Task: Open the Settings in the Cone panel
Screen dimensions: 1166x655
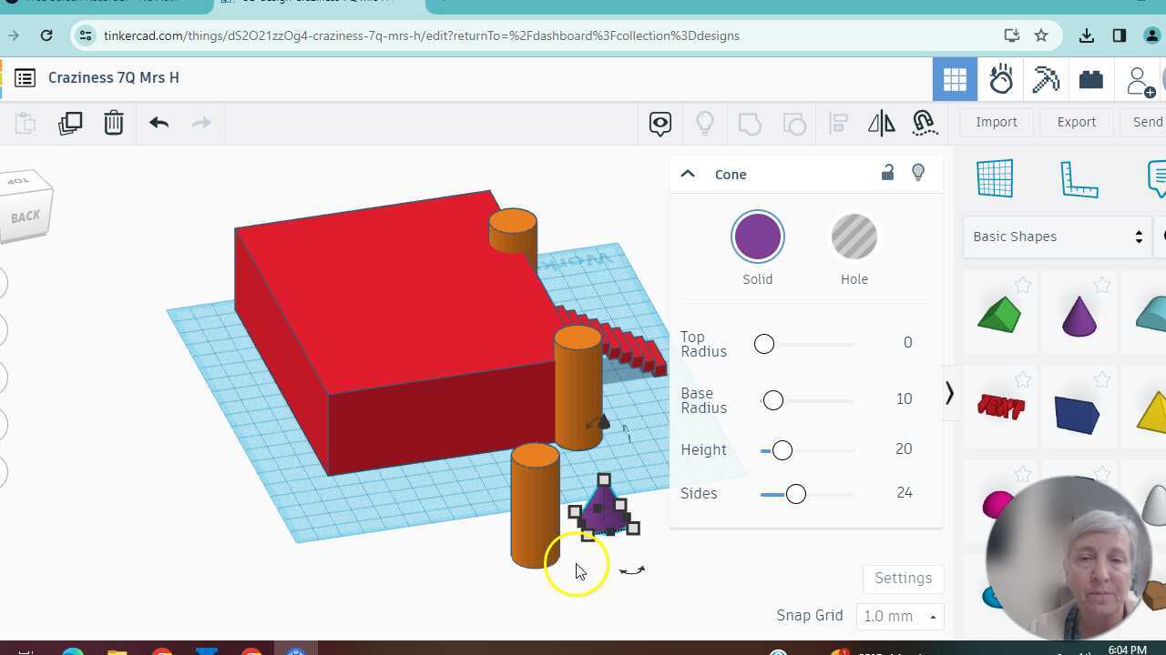Action: [902, 578]
